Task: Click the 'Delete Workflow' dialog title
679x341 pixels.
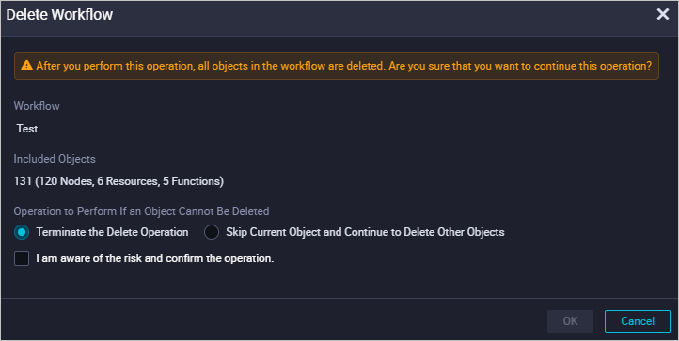Action: [x=59, y=15]
